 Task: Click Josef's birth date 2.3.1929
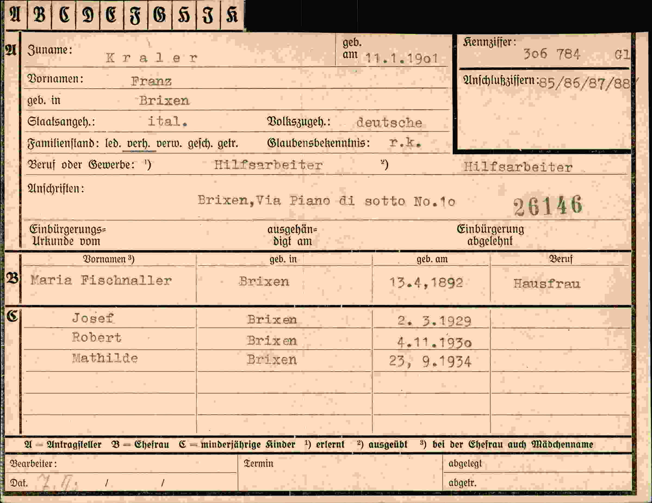click(434, 321)
